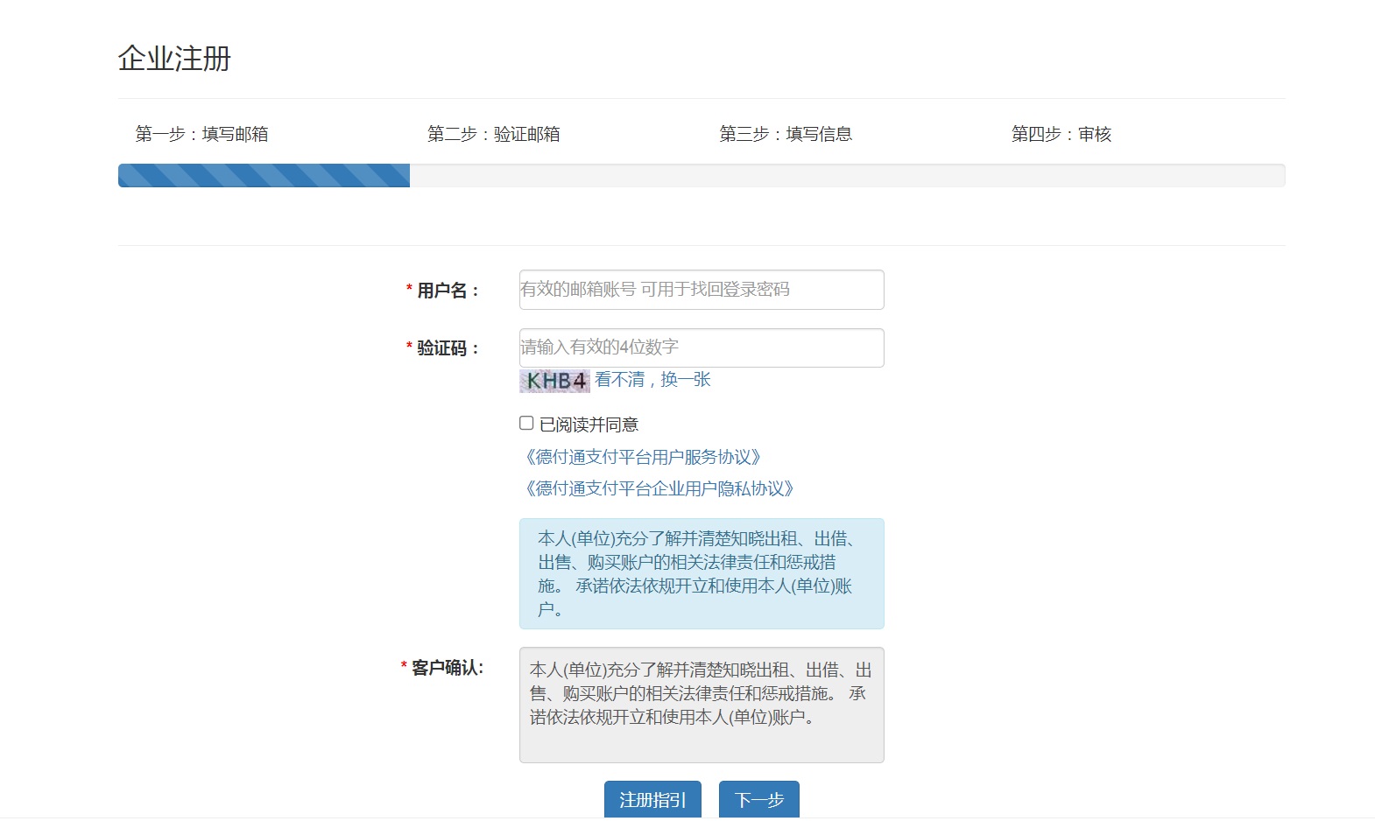
Task: Click the 客户确认 field label
Action: coord(442,668)
